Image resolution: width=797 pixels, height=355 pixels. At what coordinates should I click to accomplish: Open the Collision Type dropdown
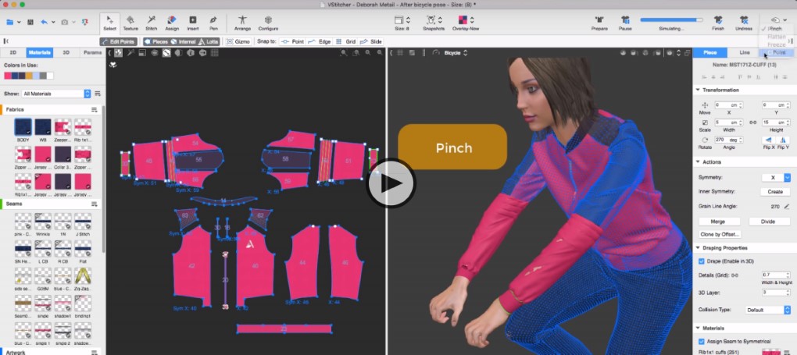[x=768, y=310]
